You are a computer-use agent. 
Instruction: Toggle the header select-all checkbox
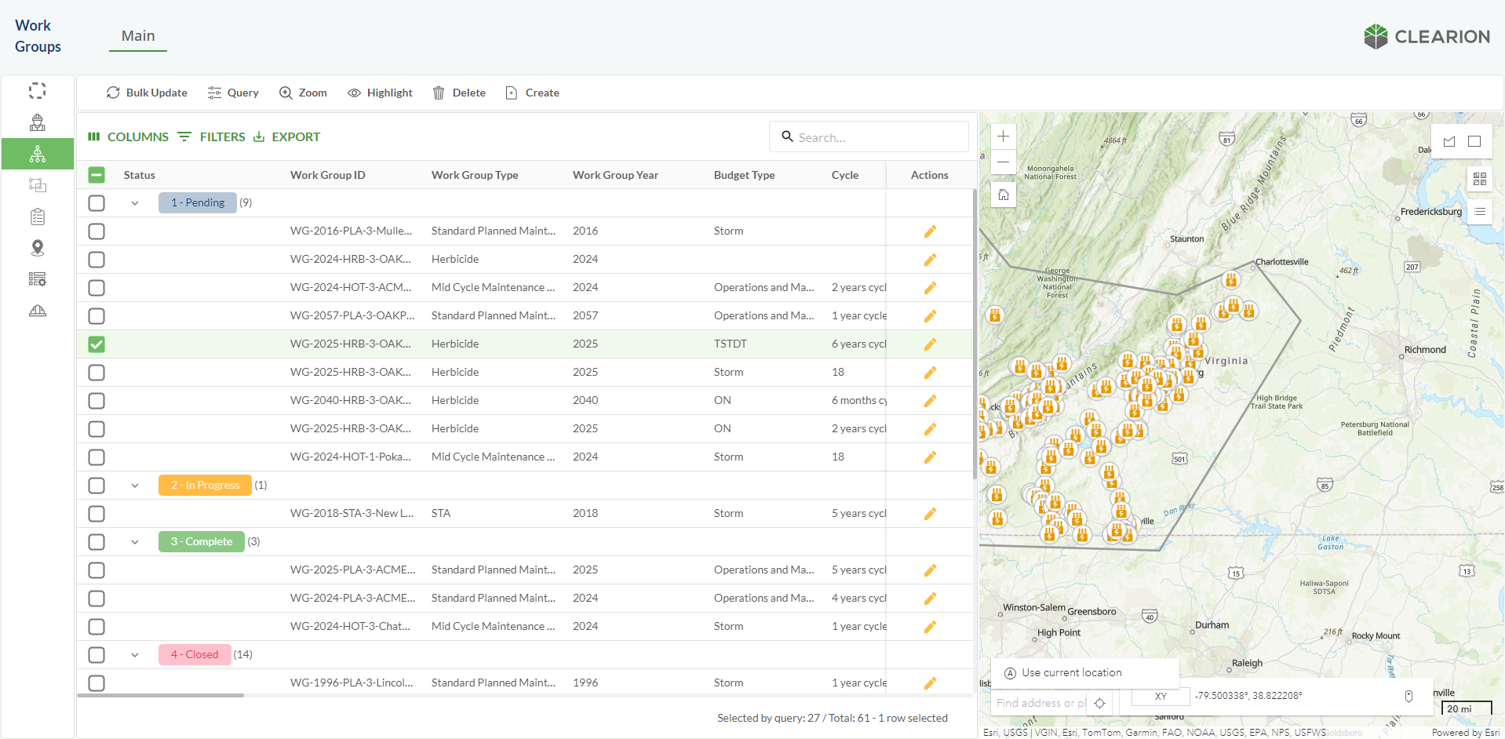[x=97, y=175]
